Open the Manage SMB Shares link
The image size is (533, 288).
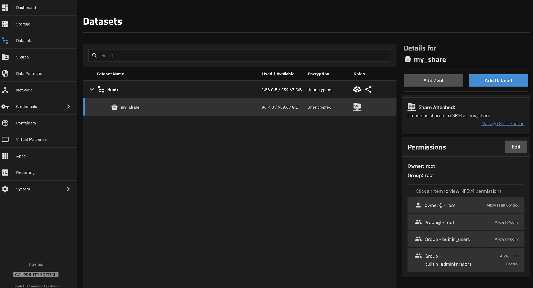coord(503,123)
